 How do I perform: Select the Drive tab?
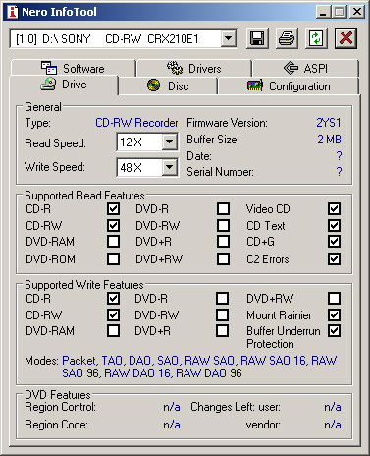(x=64, y=85)
